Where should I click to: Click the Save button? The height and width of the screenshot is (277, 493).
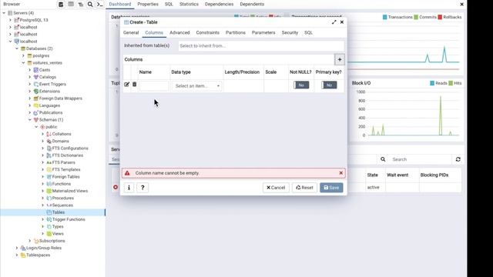(331, 188)
